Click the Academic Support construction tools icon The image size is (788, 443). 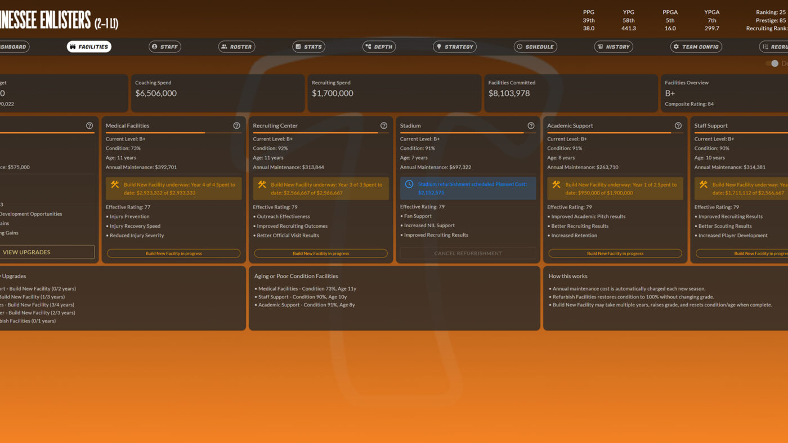556,184
